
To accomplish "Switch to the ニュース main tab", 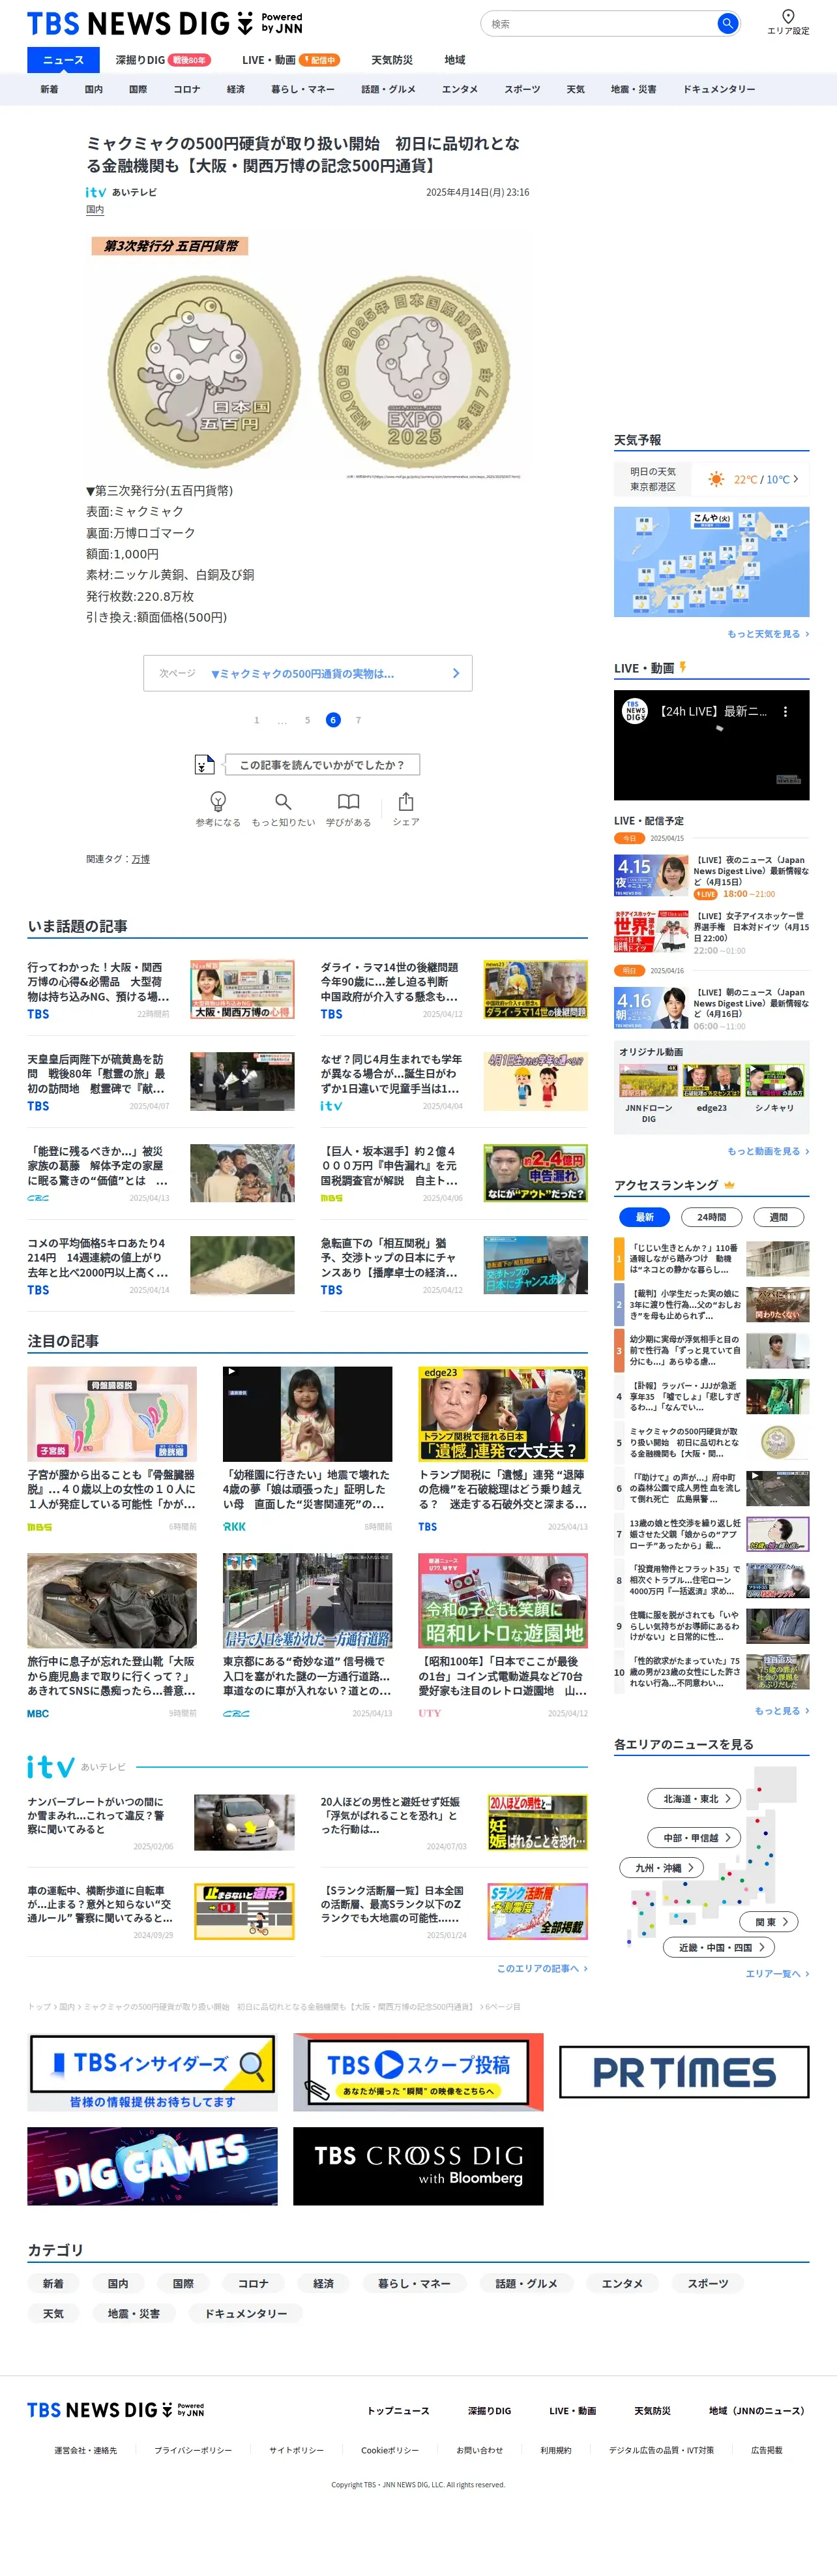I will 64,60.
